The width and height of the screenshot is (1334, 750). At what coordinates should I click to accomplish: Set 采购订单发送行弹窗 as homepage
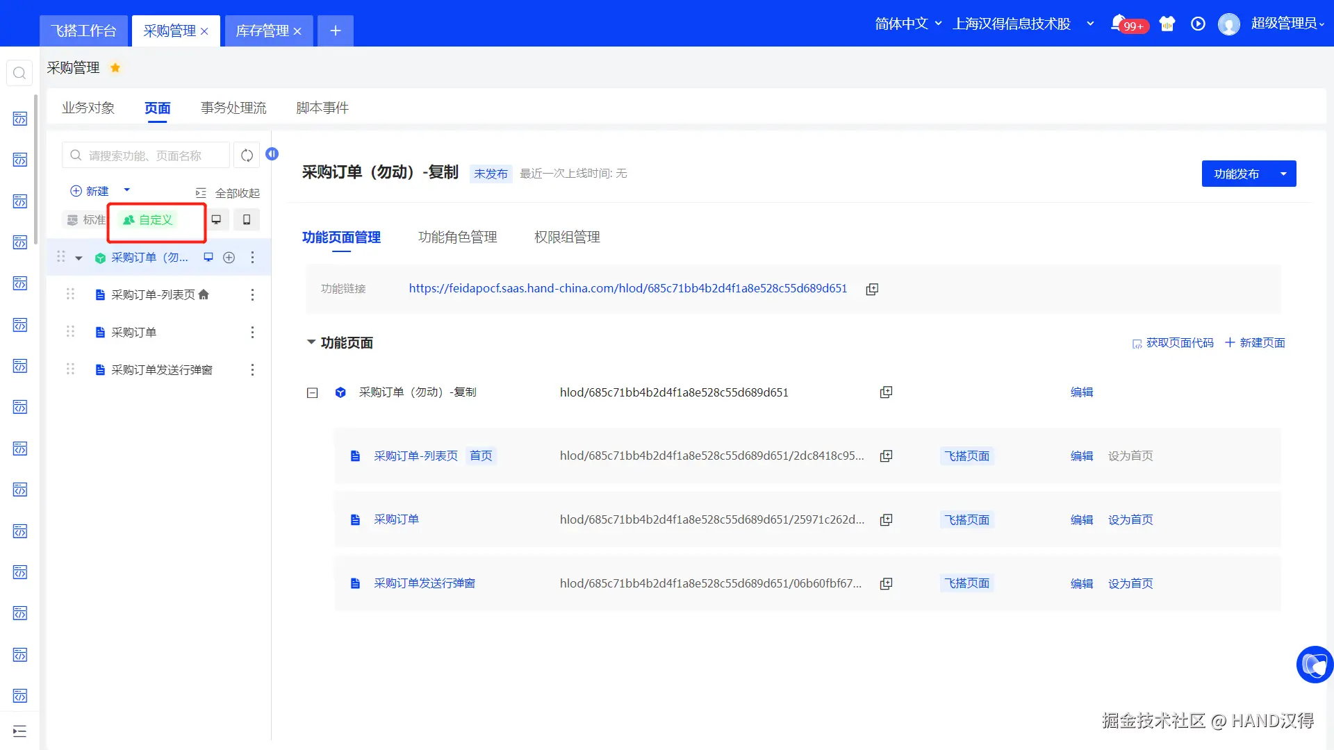click(1130, 583)
